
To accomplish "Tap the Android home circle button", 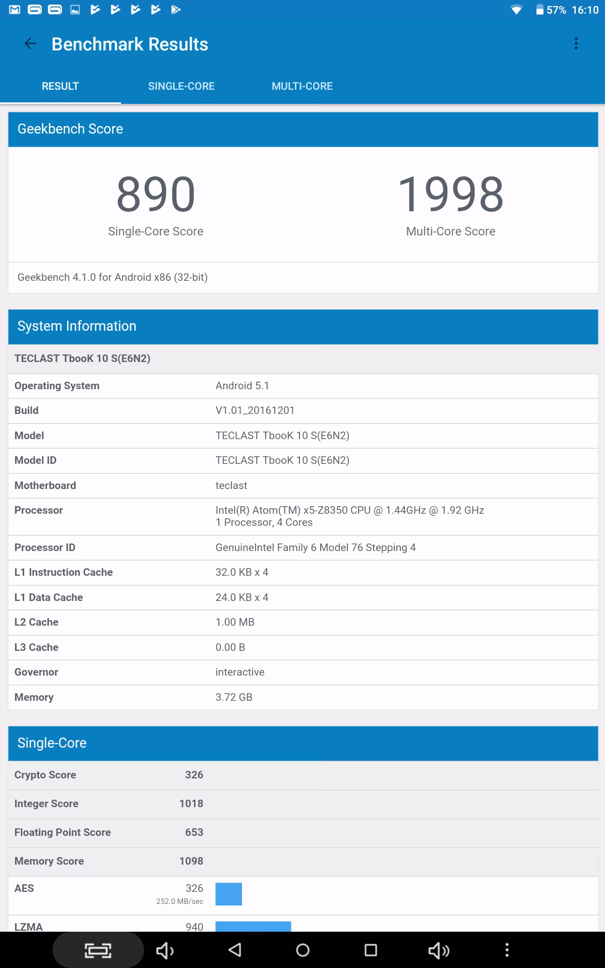I will [x=302, y=950].
